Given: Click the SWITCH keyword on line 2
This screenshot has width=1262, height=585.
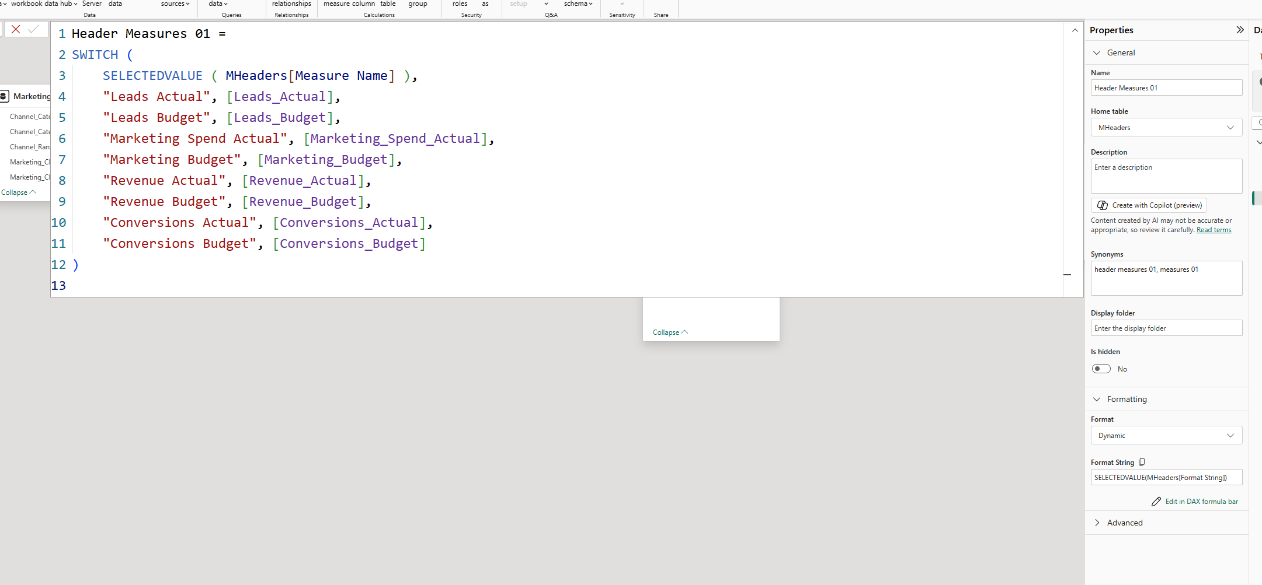Looking at the screenshot, I should pos(95,55).
